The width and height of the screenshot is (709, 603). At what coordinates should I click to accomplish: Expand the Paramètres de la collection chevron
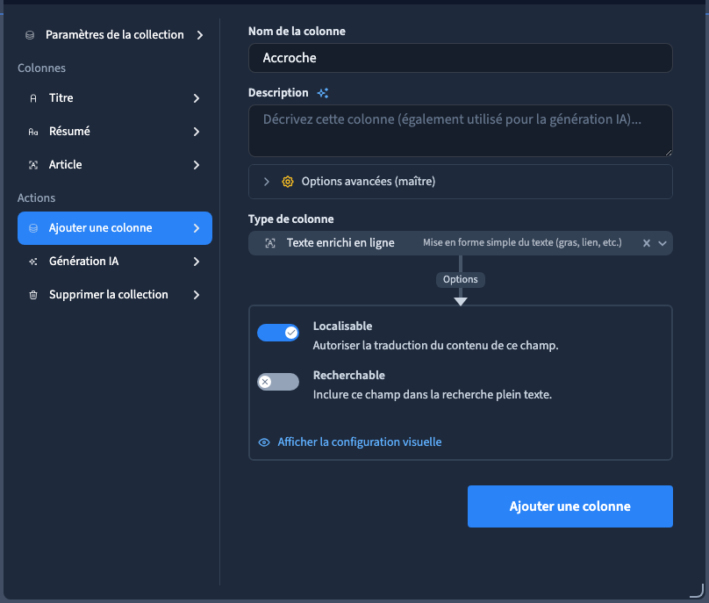[200, 35]
